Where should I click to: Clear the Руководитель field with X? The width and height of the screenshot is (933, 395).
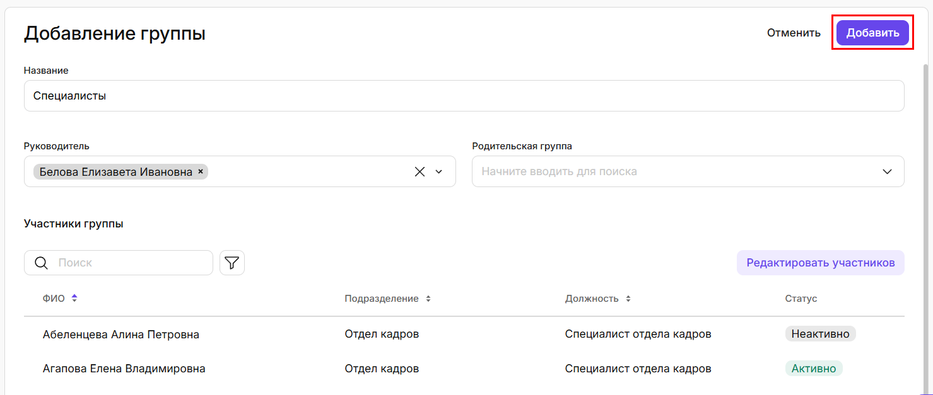[420, 171]
